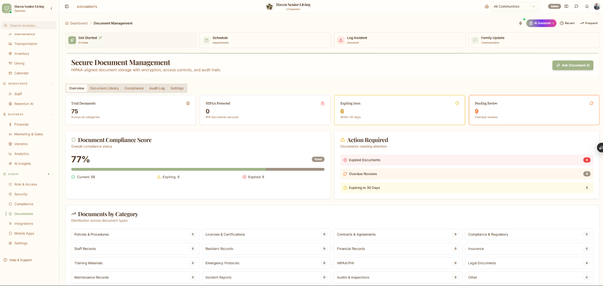Open Role & Access in the sidebar
Image resolution: width=603 pixels, height=286 pixels.
click(25, 185)
